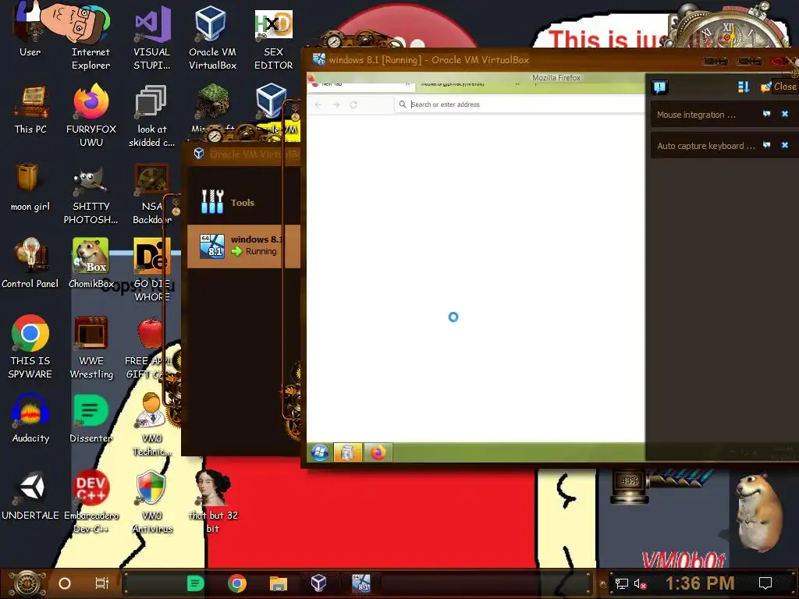The image size is (799, 599).
Task: Open Dissenter from host taskbar
Action: click(195, 583)
